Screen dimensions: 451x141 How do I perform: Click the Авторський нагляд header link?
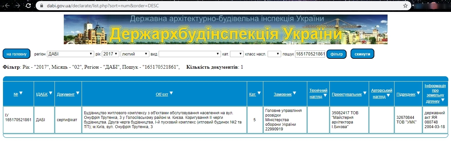point(382,93)
